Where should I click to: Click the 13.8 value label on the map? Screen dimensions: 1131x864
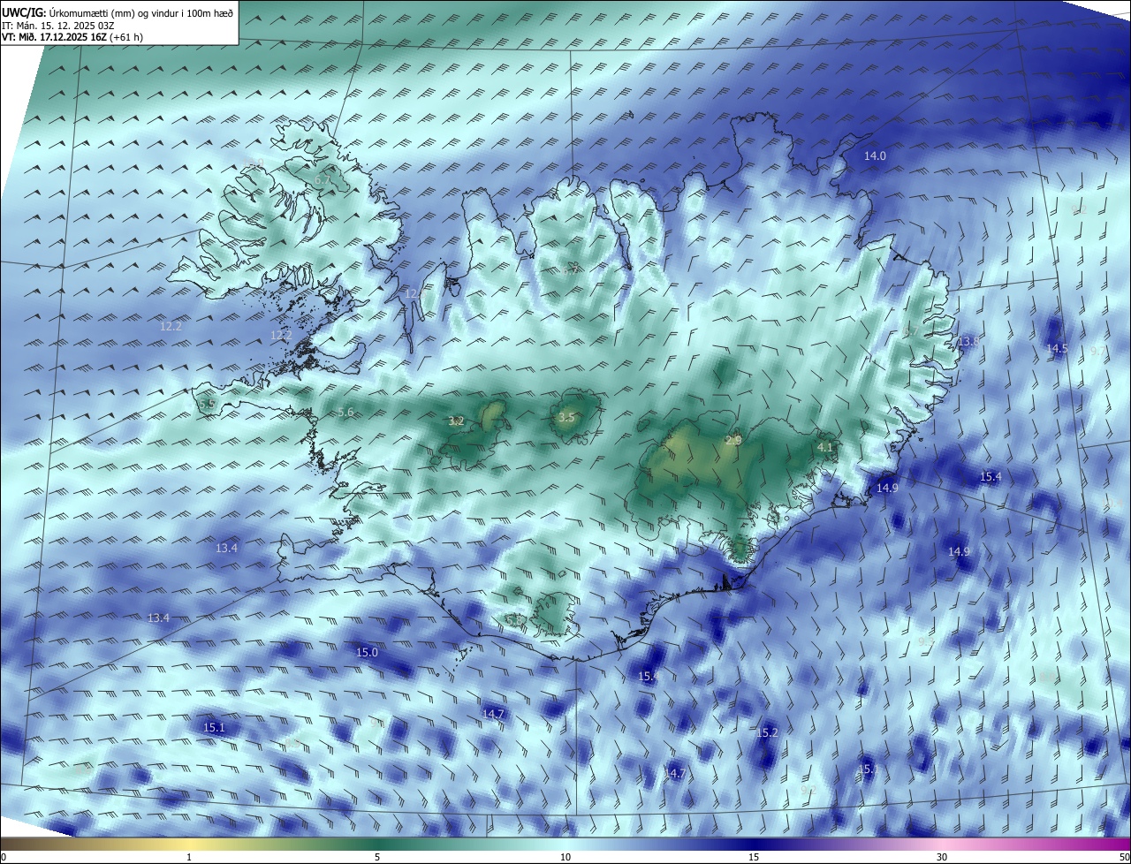[x=969, y=341]
